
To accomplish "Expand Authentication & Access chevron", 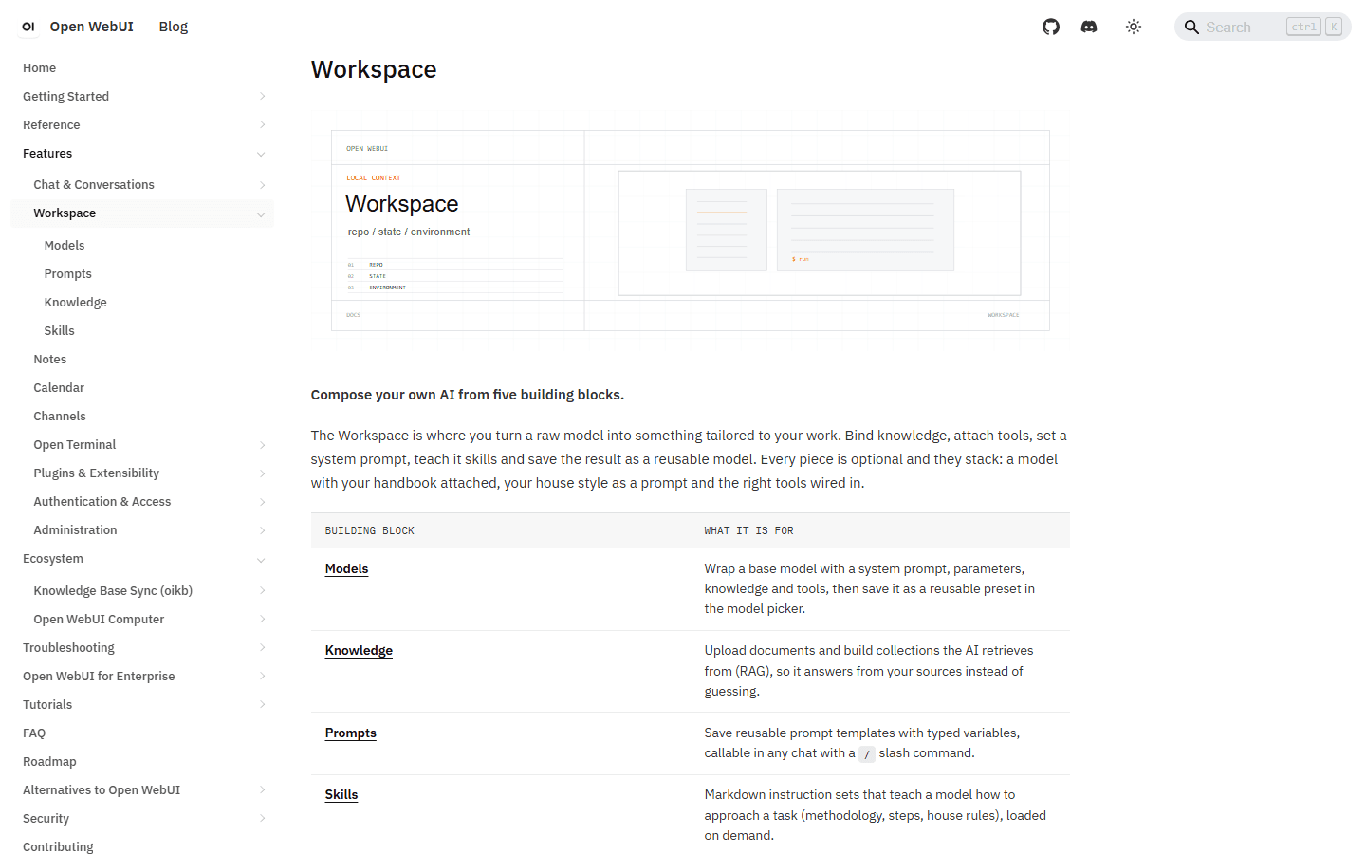I will pyautogui.click(x=262, y=502).
